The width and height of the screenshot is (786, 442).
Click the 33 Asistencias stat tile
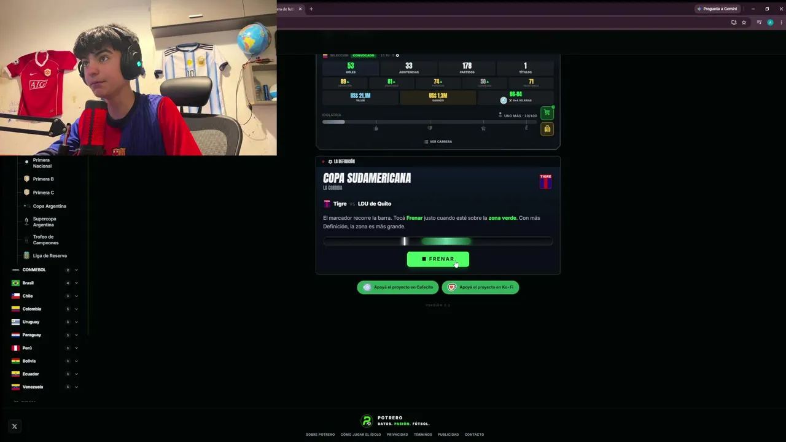click(x=409, y=68)
